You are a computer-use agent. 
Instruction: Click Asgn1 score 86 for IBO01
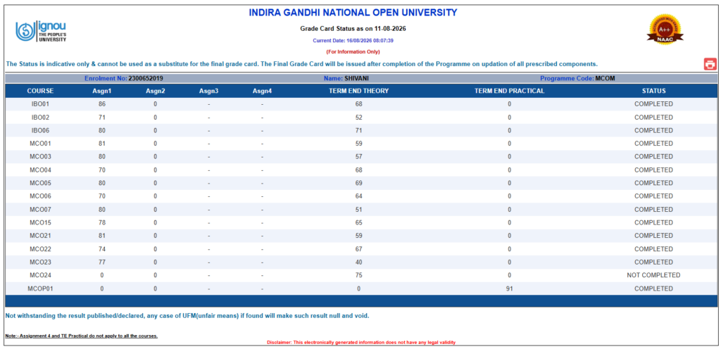[101, 104]
